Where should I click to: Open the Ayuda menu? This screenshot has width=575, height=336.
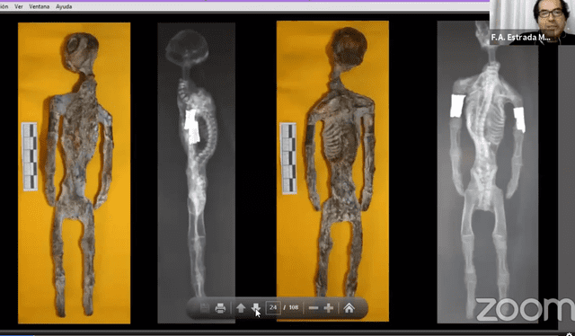click(x=64, y=6)
